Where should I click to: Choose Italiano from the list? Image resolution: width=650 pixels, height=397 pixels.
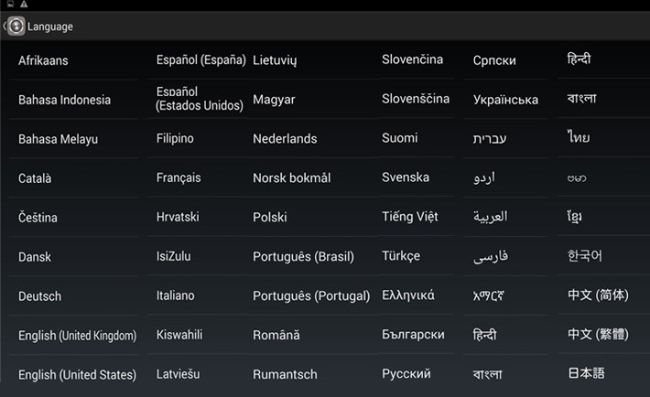[x=176, y=295]
